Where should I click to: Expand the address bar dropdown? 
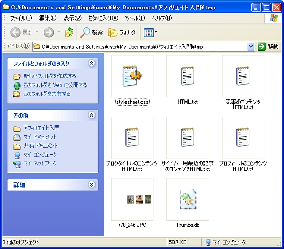pyautogui.click(x=251, y=46)
